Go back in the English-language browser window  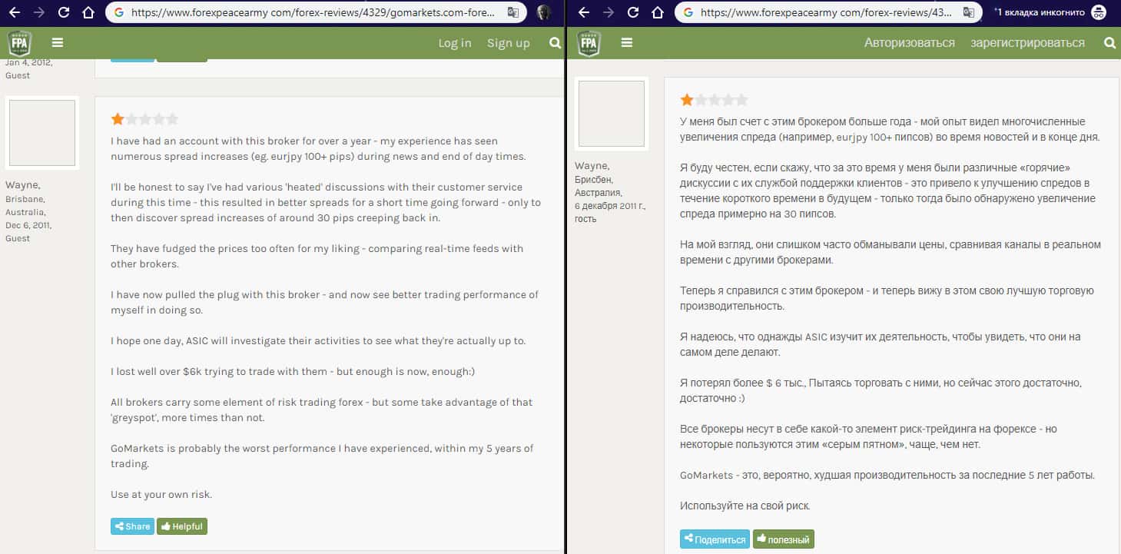pos(15,12)
